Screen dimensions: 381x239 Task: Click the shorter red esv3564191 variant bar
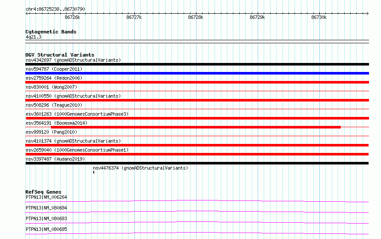pos(196,127)
